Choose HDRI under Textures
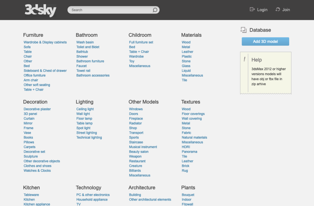Image resolution: width=314 pixels, height=206 pixels. 186,147
